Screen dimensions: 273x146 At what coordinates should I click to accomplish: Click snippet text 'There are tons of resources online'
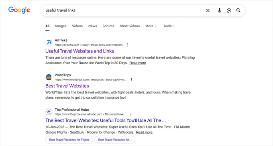[71, 58]
